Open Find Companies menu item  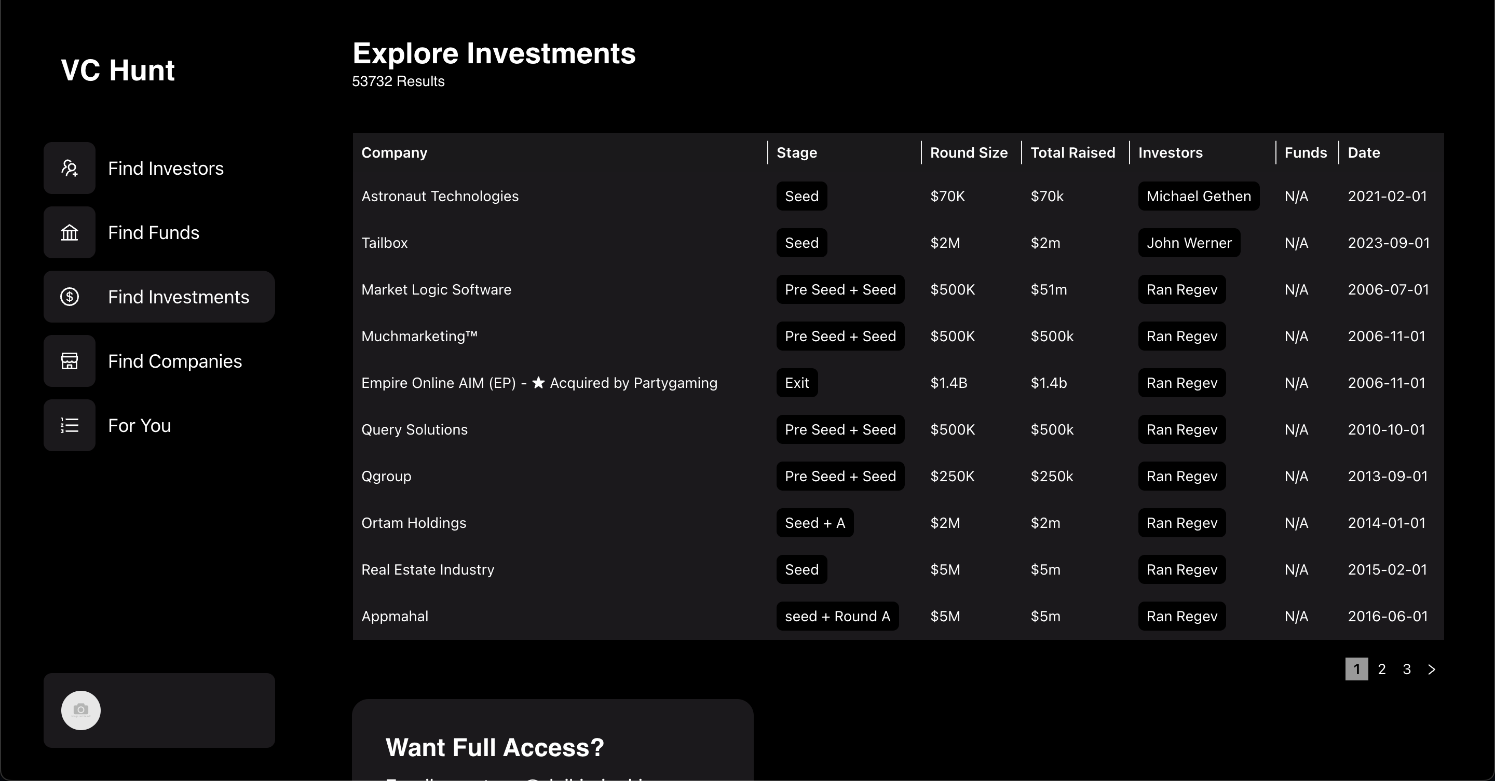click(159, 361)
